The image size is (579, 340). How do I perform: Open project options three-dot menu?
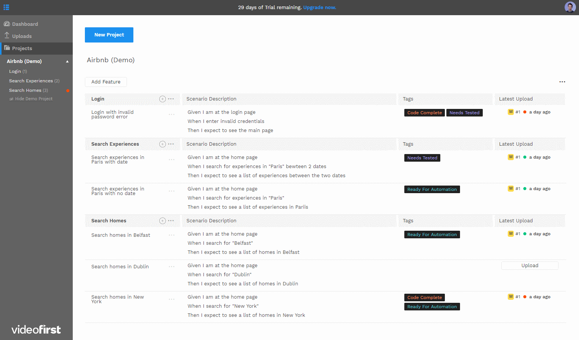coord(562,82)
